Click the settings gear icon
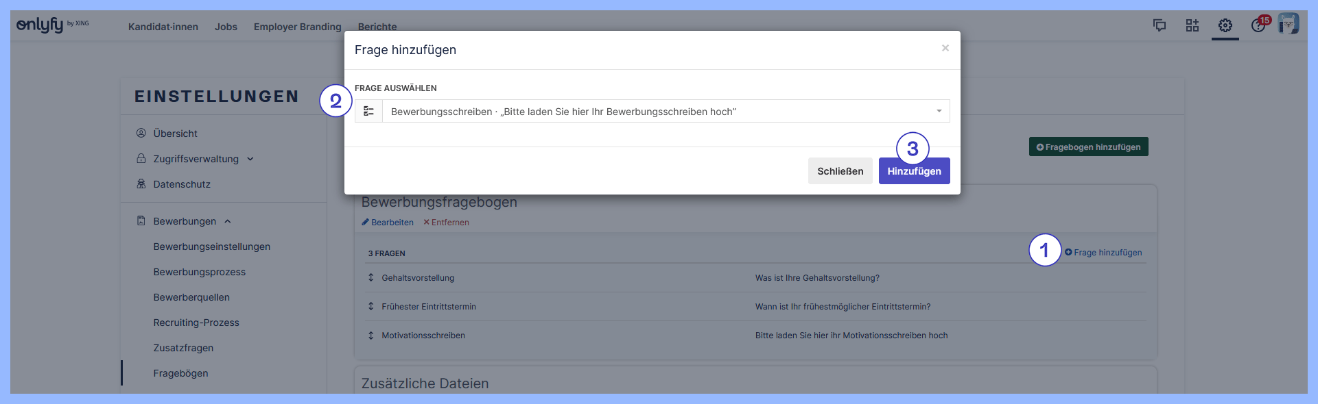 (1225, 25)
